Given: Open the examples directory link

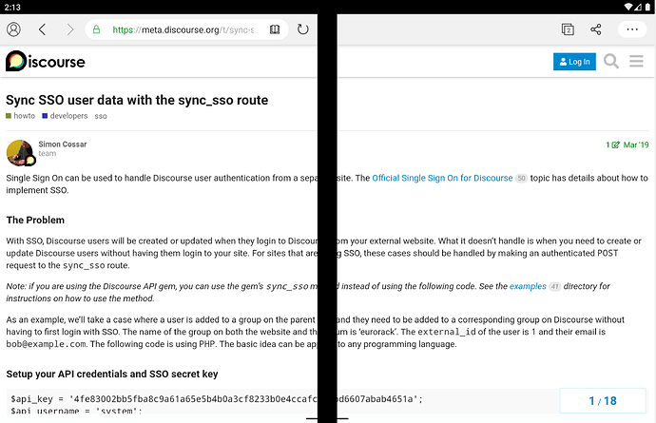Looking at the screenshot, I should click(528, 286).
